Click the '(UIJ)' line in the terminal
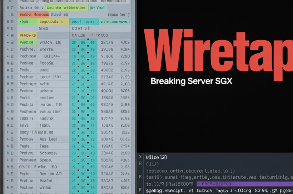This screenshot has height=194, width=293. (x=153, y=164)
